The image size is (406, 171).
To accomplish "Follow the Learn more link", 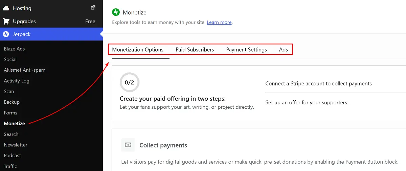I will click(x=219, y=22).
